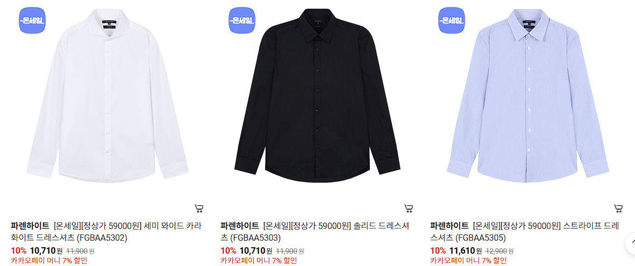This screenshot has height=266, width=635.
Task: Click 카카오페이 머니 7% 할인 under black shirt
Action: pyautogui.click(x=259, y=261)
